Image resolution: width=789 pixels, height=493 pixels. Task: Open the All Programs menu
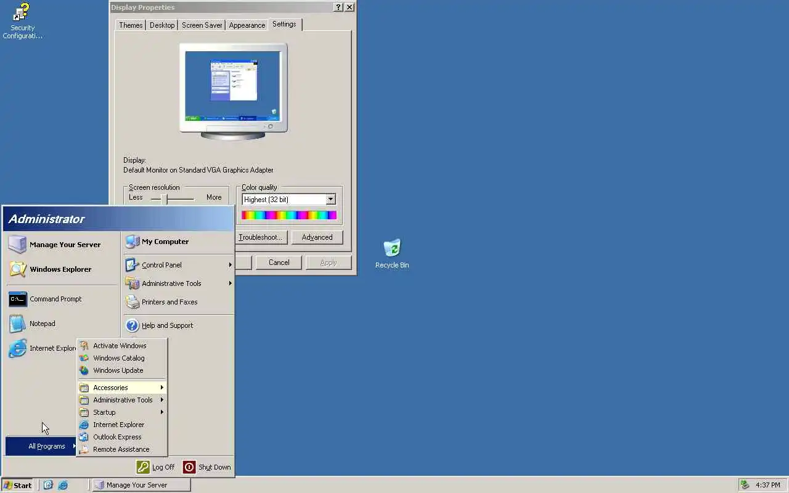tap(41, 446)
